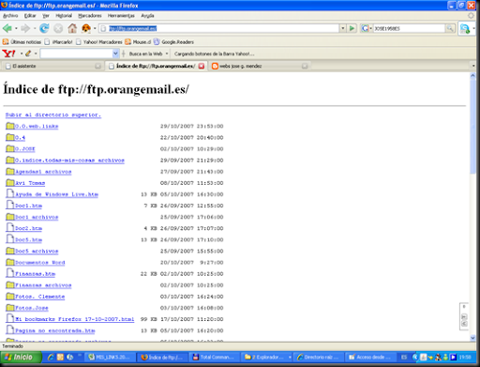
Task: Click the Yahoo! Marcadores bookmark
Action: pyautogui.click(x=99, y=42)
